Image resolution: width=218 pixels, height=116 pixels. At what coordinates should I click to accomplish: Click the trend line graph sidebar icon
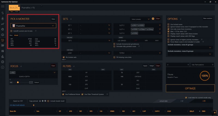tap(3, 24)
